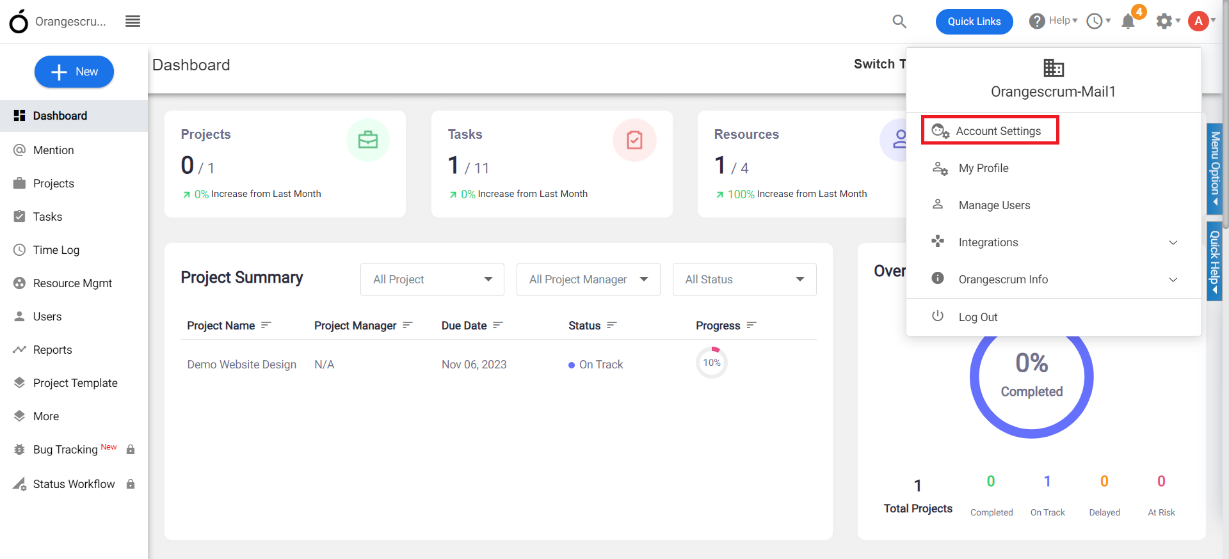
Task: Sort by Project Manager column icon
Action: [x=407, y=325]
